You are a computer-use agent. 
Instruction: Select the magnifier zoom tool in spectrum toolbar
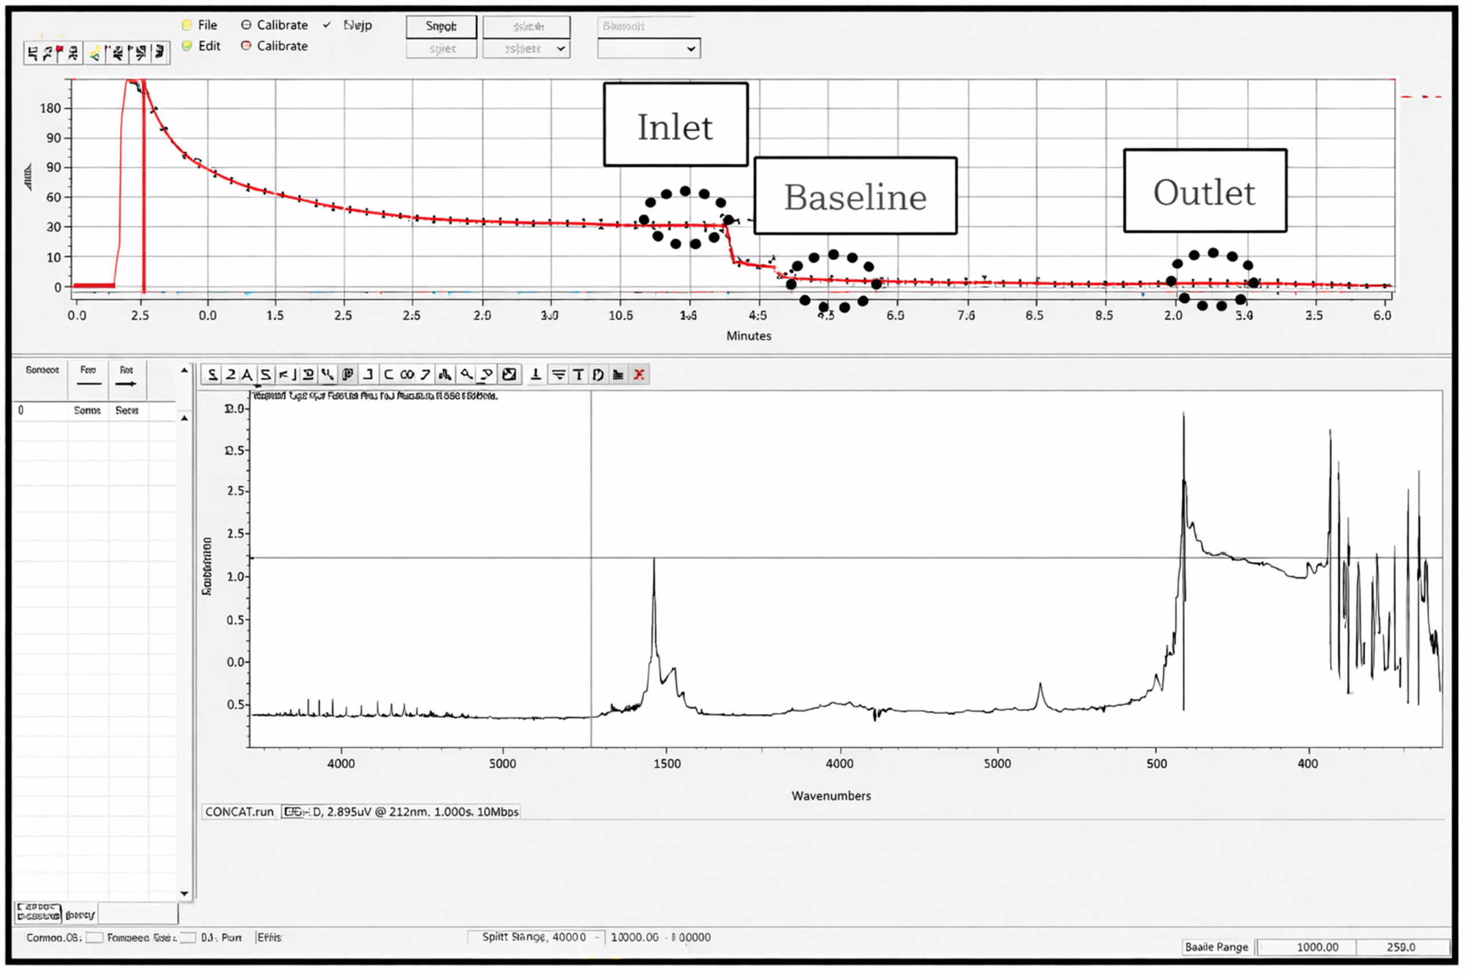click(x=466, y=375)
